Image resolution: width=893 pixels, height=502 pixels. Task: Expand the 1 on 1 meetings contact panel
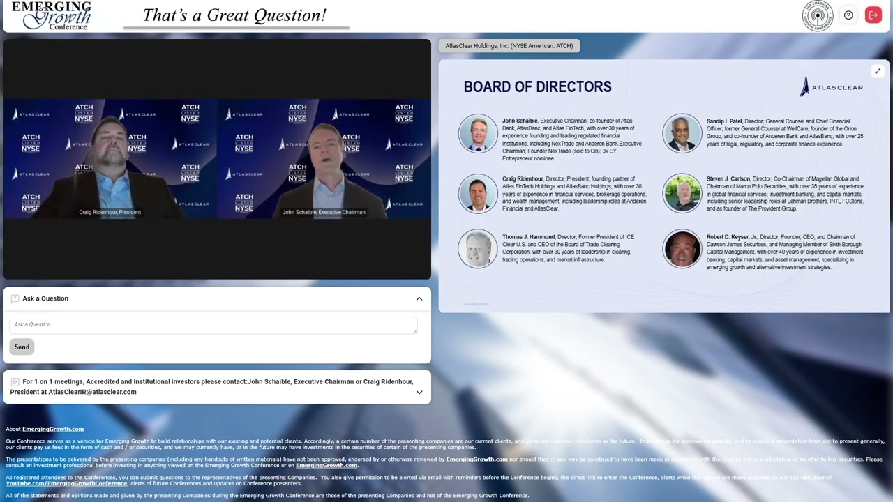pyautogui.click(x=419, y=392)
